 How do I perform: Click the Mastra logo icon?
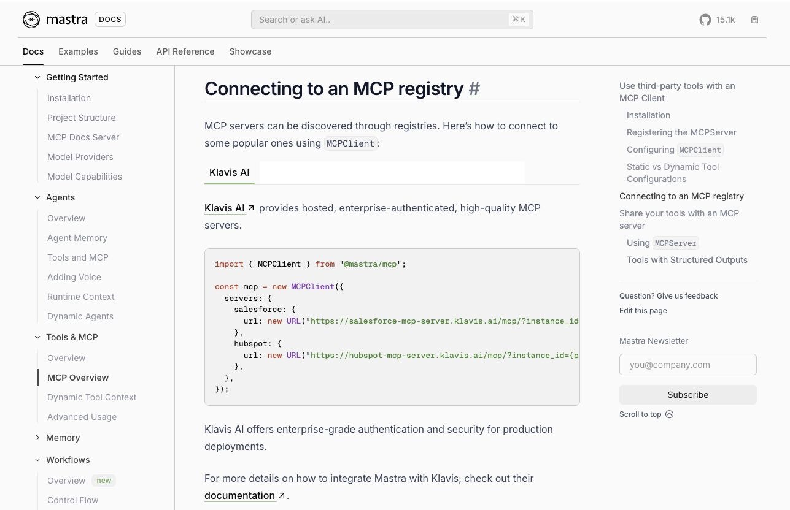(31, 19)
